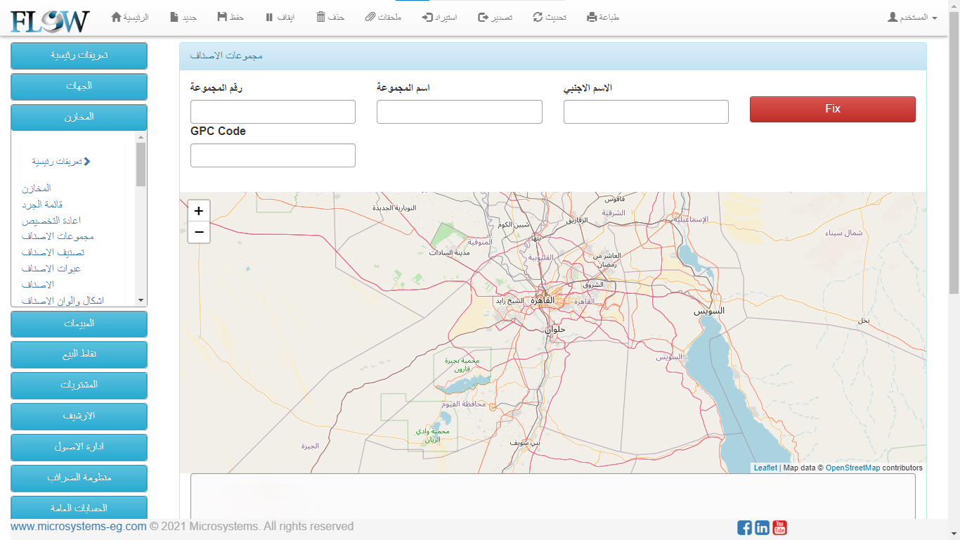The height and width of the screenshot is (540, 960).
Task: Click the save floppy disk icon
Action: [x=222, y=17]
